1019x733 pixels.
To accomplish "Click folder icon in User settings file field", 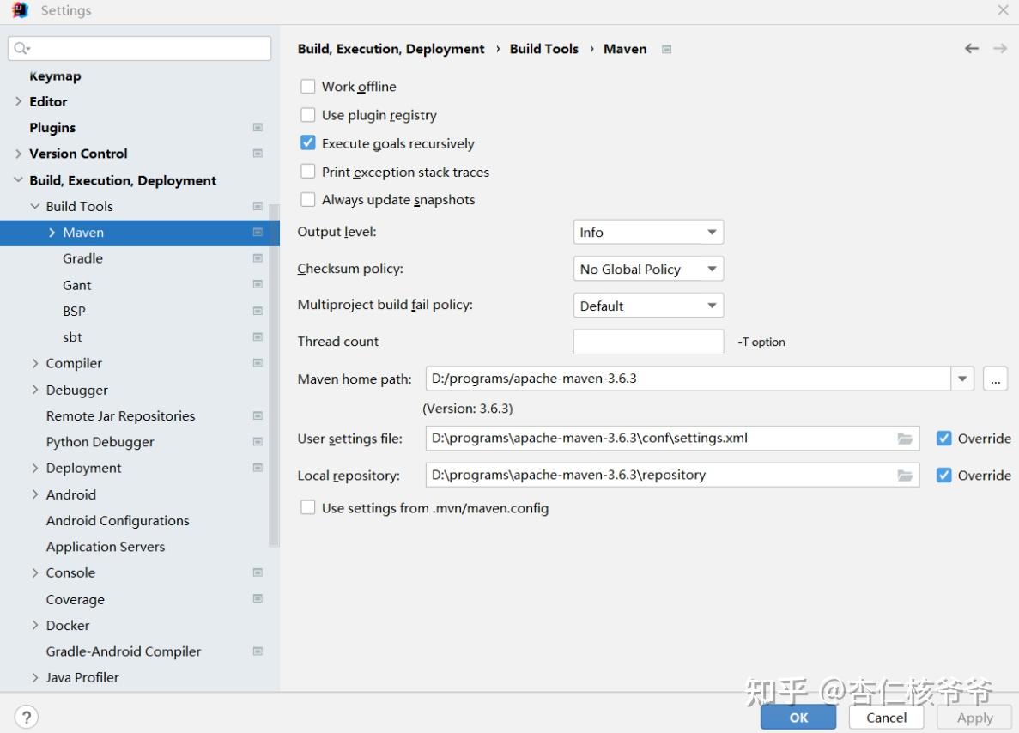I will (905, 439).
